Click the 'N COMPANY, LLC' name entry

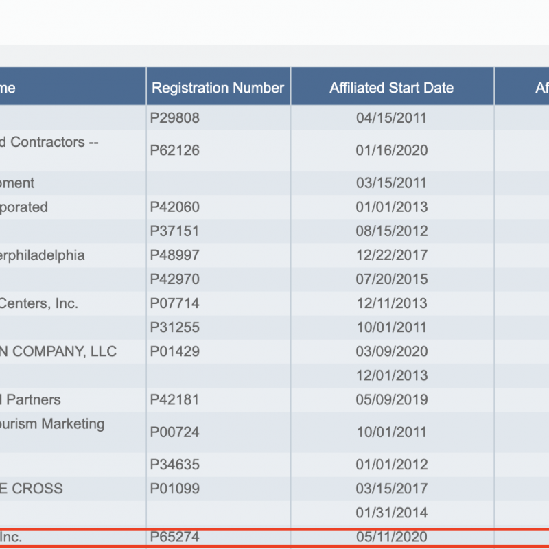point(58,351)
